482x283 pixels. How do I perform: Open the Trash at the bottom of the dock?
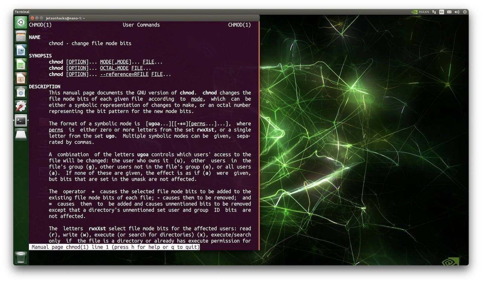coord(20,258)
